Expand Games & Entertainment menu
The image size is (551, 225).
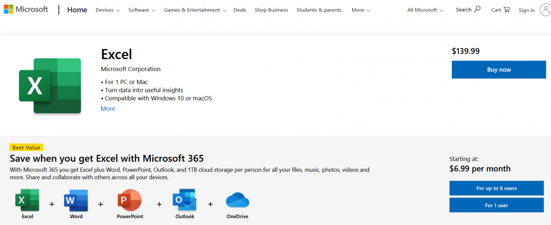point(195,10)
